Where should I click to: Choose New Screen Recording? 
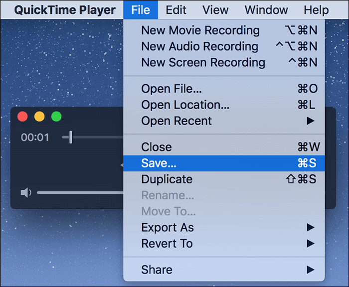click(224, 62)
